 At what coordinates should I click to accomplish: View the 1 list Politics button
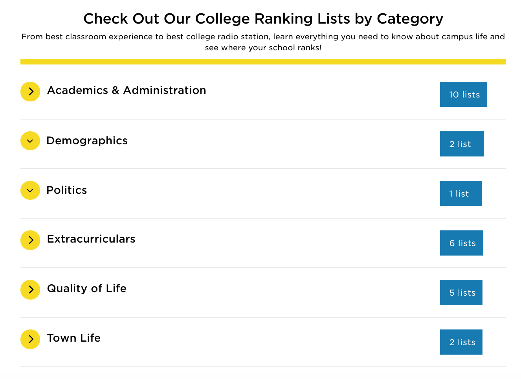point(461,193)
